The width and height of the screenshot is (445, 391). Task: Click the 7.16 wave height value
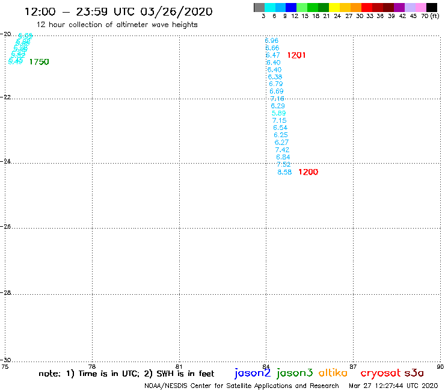click(277, 99)
